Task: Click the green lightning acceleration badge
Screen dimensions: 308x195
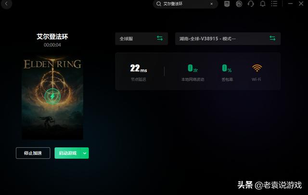Action: tap(52, 96)
